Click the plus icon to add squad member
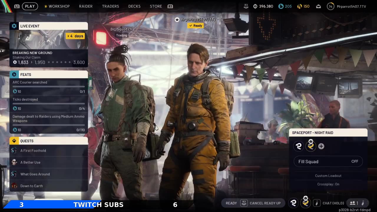The width and height of the screenshot is (377, 212). point(321,146)
